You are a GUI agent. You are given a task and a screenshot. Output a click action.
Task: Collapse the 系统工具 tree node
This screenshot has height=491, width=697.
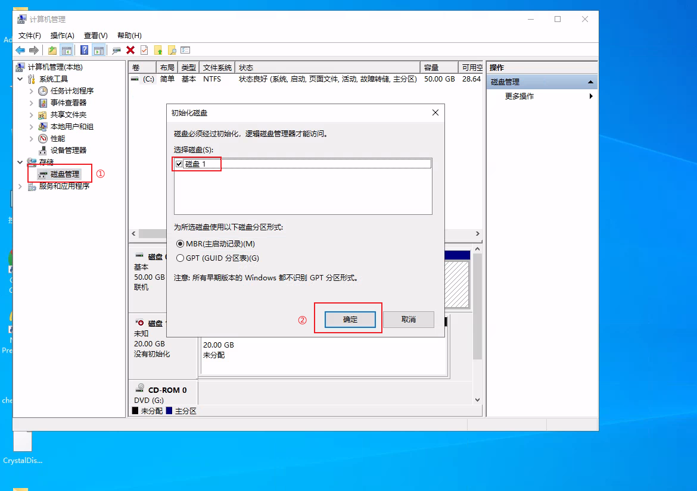(x=20, y=79)
